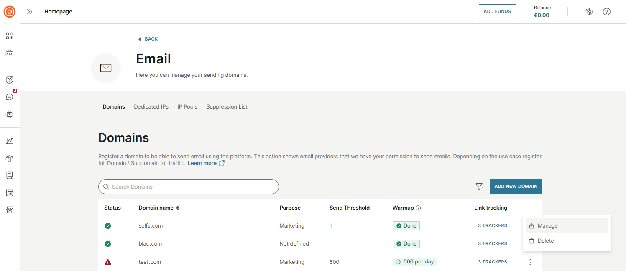Click inside the Search Domains field
The width and height of the screenshot is (626, 271).
click(x=188, y=187)
